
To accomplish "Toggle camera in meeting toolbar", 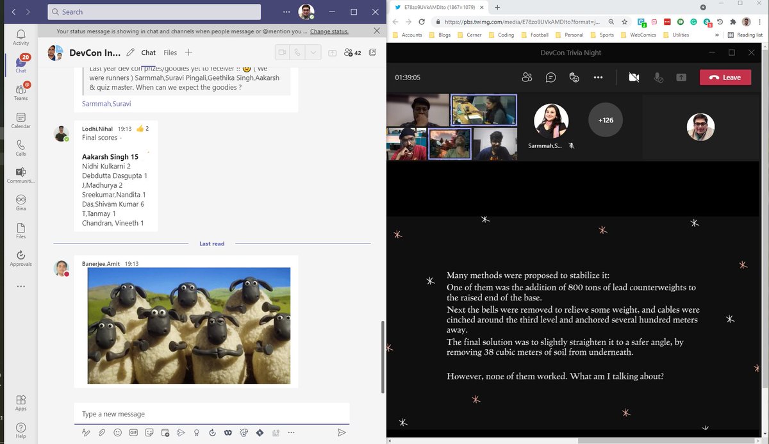I will [634, 77].
